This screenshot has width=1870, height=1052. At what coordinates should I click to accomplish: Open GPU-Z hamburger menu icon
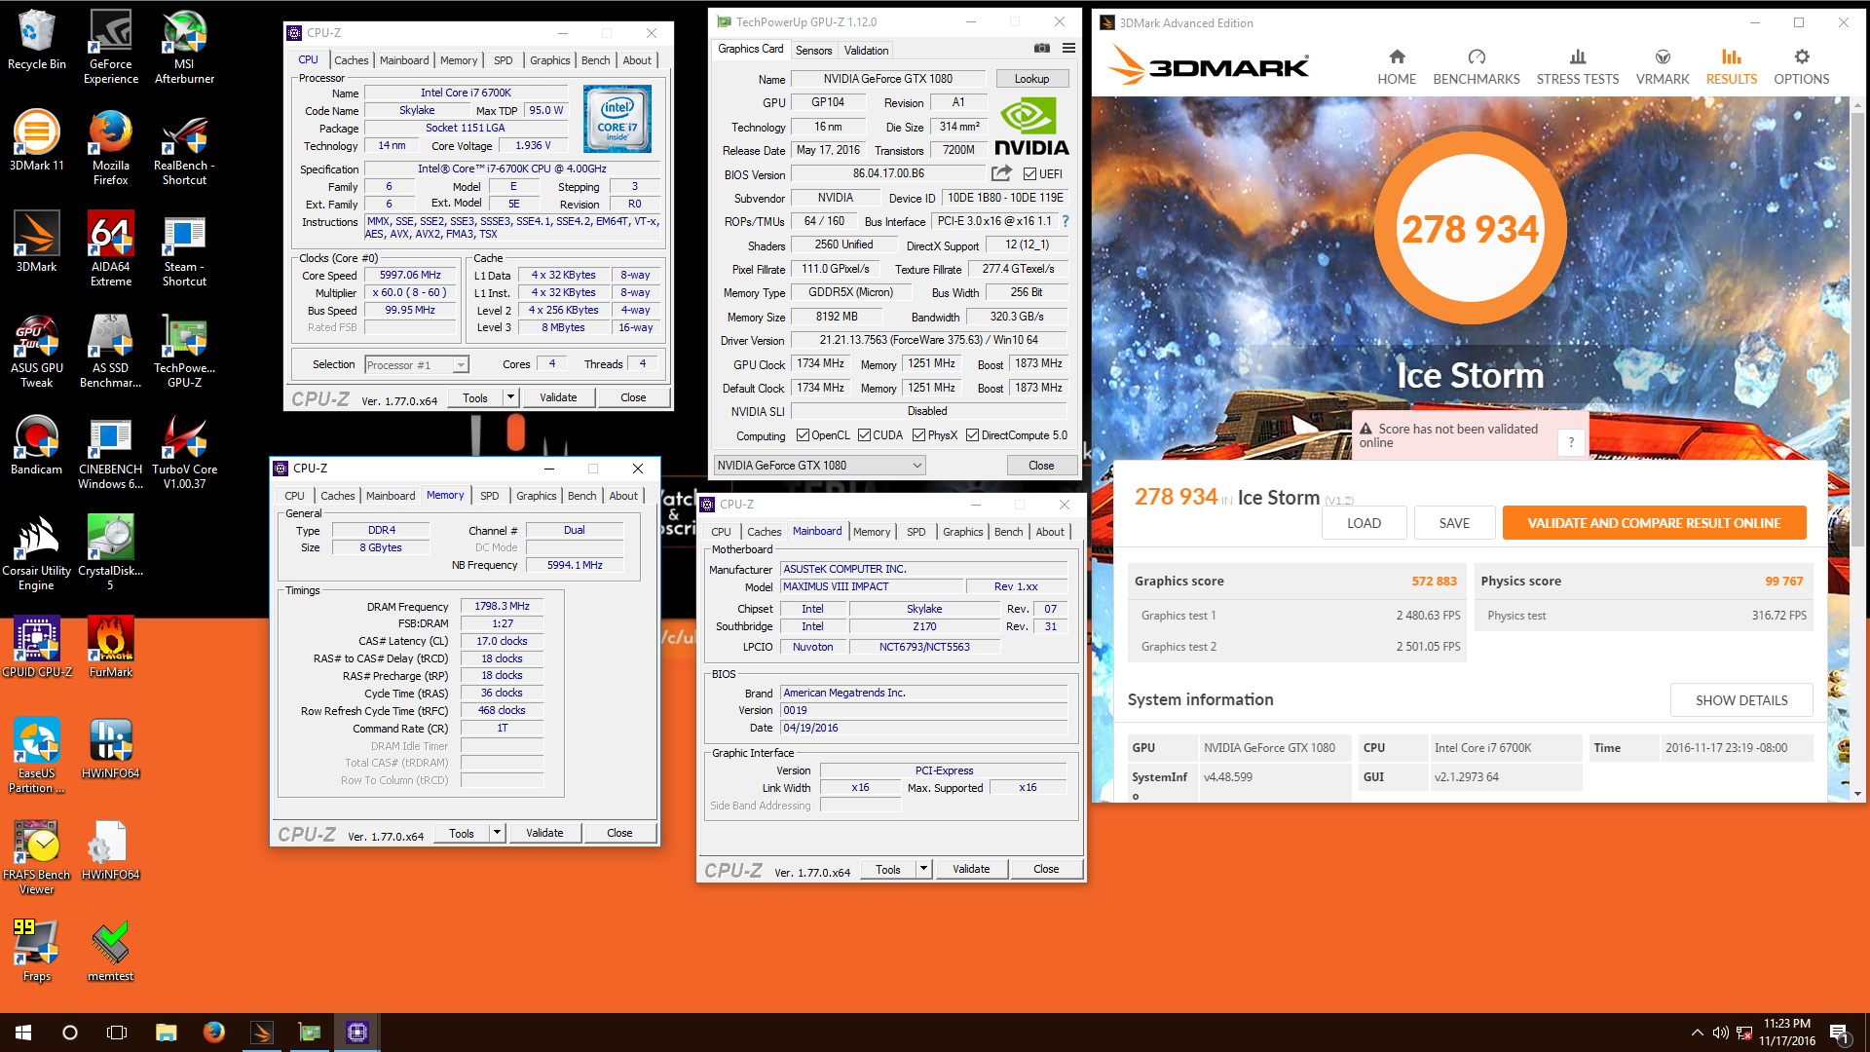tap(1068, 48)
